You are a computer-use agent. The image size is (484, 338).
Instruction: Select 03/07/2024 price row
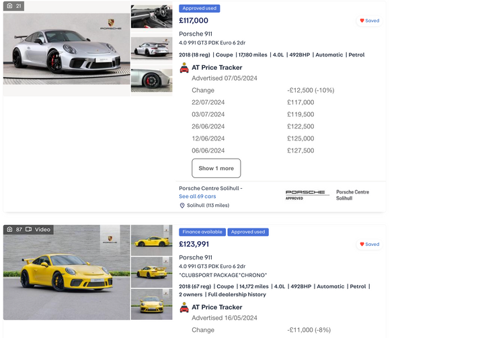coord(253,114)
